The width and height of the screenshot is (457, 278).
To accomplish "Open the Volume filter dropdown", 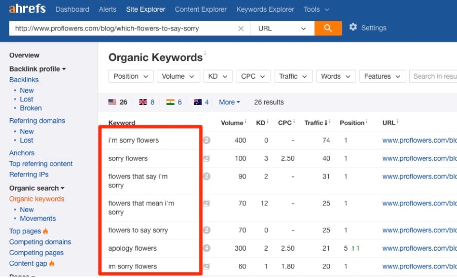I will point(179,76).
